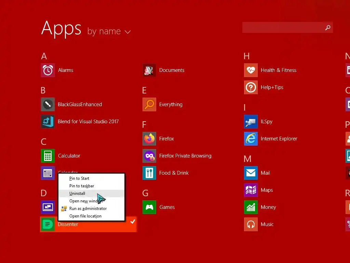The height and width of the screenshot is (263, 350).
Task: Launch BlackGlassEnhanced icon
Action: pos(48,104)
